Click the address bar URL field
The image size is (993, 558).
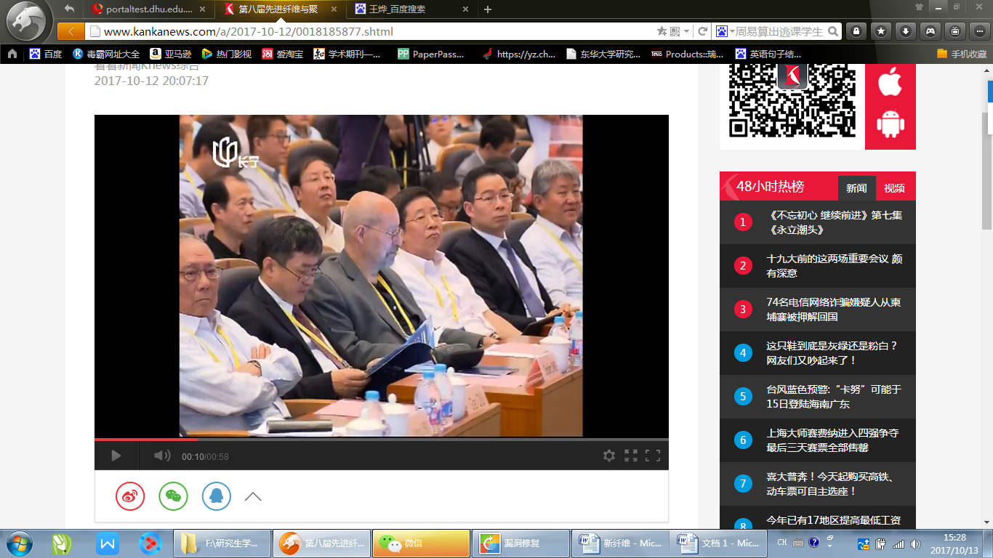363,31
